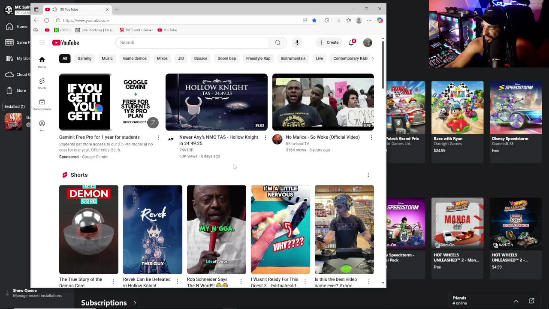
Task: Select the Mixes filter chip
Action: pyautogui.click(x=162, y=58)
